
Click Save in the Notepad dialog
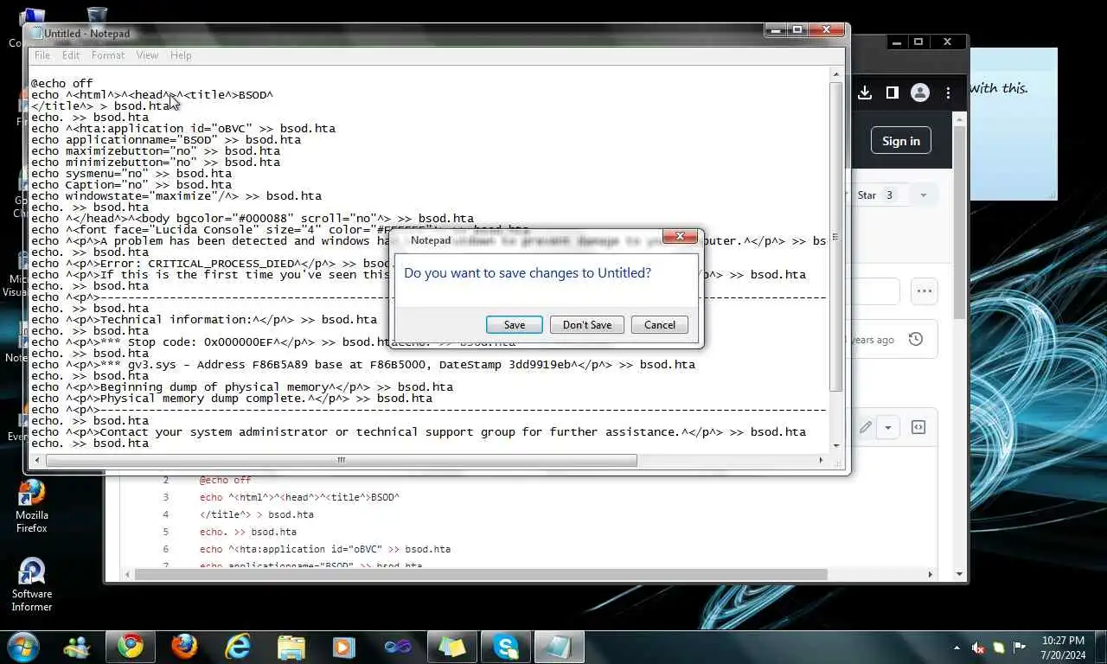tap(515, 325)
